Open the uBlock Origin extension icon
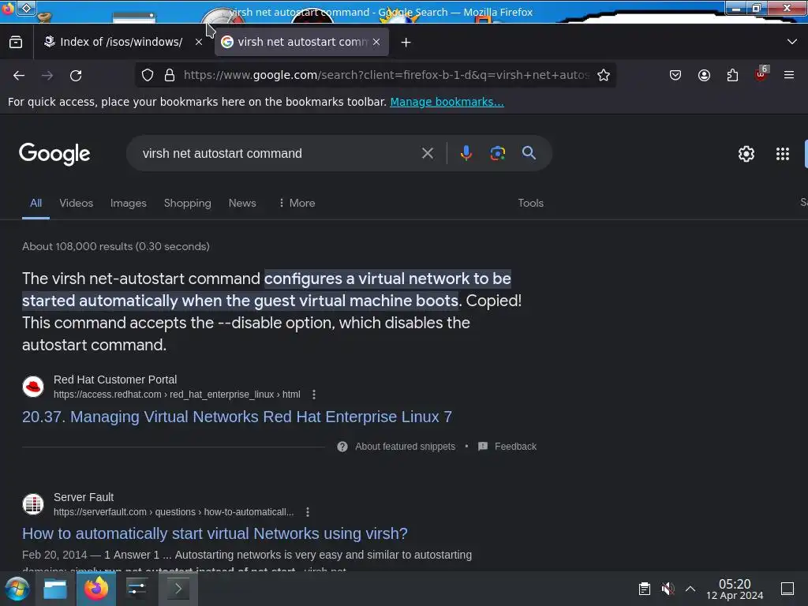Viewport: 808px width, 606px height. pos(761,73)
